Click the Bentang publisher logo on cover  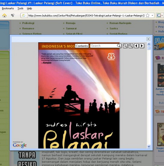[111, 57]
